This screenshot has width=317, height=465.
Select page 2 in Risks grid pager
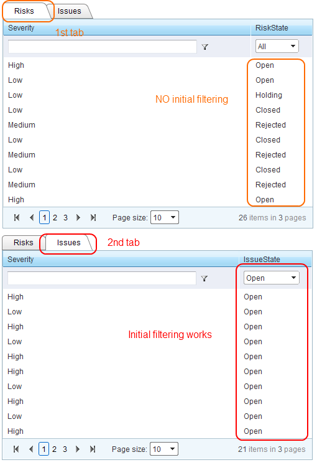point(55,218)
